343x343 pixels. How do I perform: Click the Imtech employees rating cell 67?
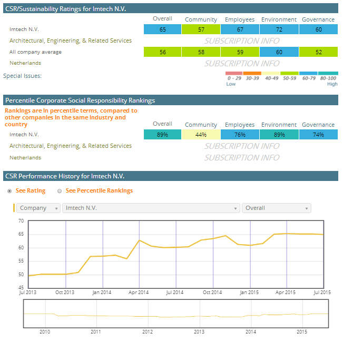(x=240, y=29)
